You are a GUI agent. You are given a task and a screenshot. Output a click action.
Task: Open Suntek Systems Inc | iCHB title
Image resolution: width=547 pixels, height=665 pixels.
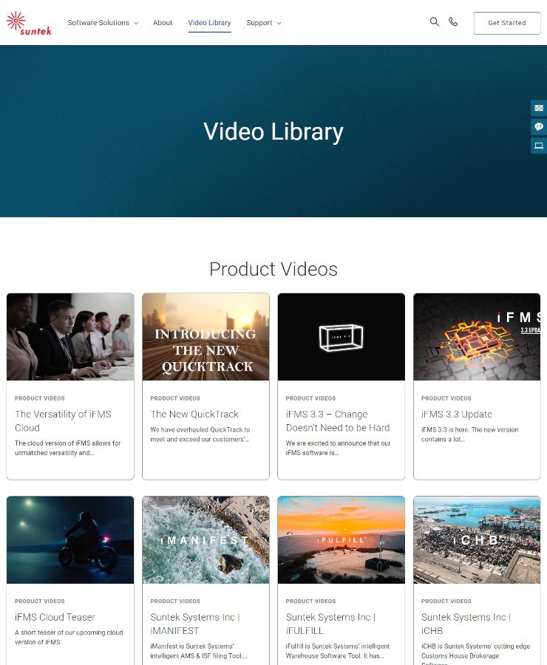coord(466,624)
